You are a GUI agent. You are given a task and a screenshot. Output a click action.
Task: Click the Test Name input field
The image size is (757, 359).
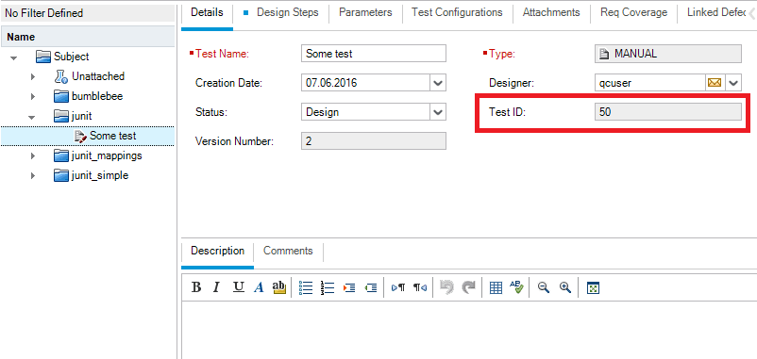(374, 54)
